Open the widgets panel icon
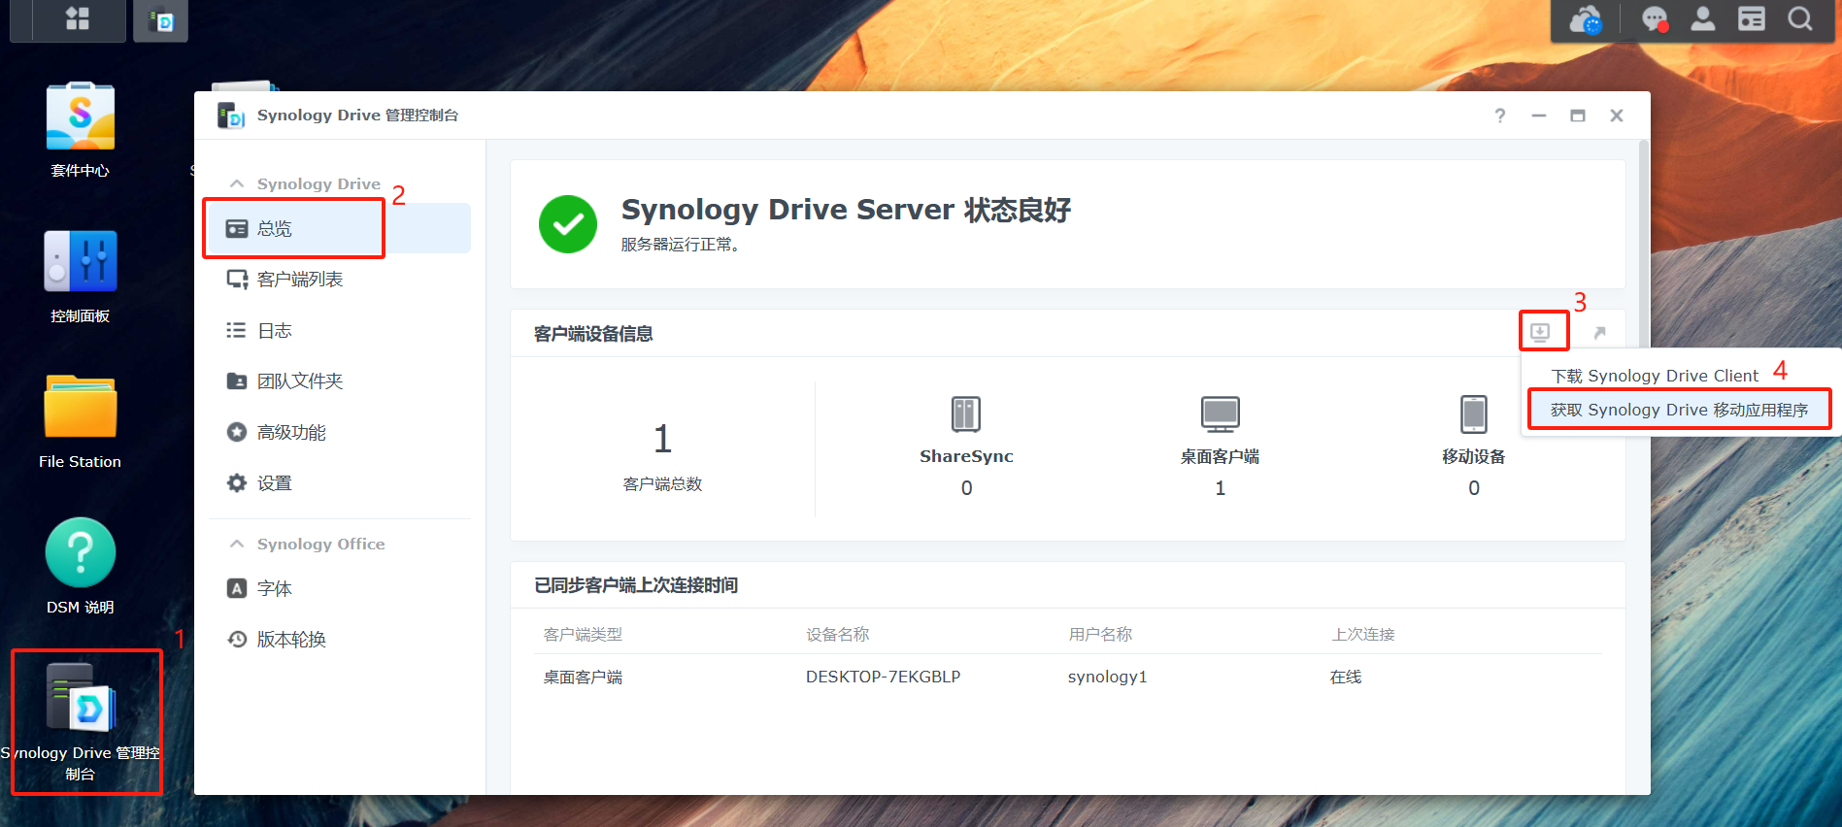Screen dimensions: 1842x827 (1752, 19)
